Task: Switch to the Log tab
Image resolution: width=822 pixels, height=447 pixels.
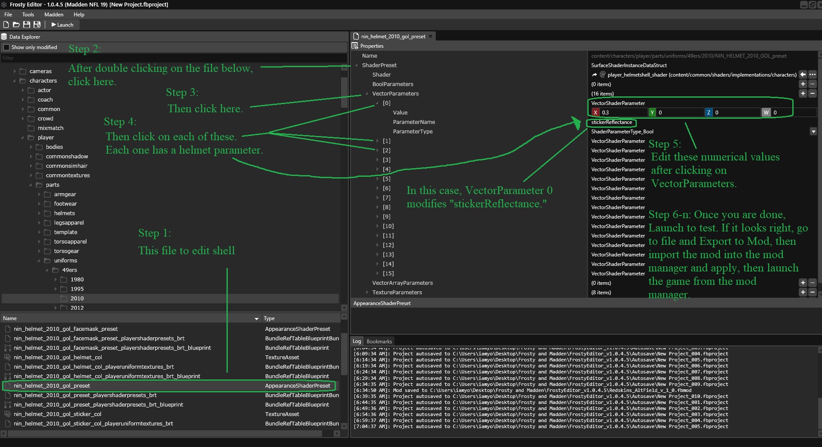Action: (x=357, y=341)
